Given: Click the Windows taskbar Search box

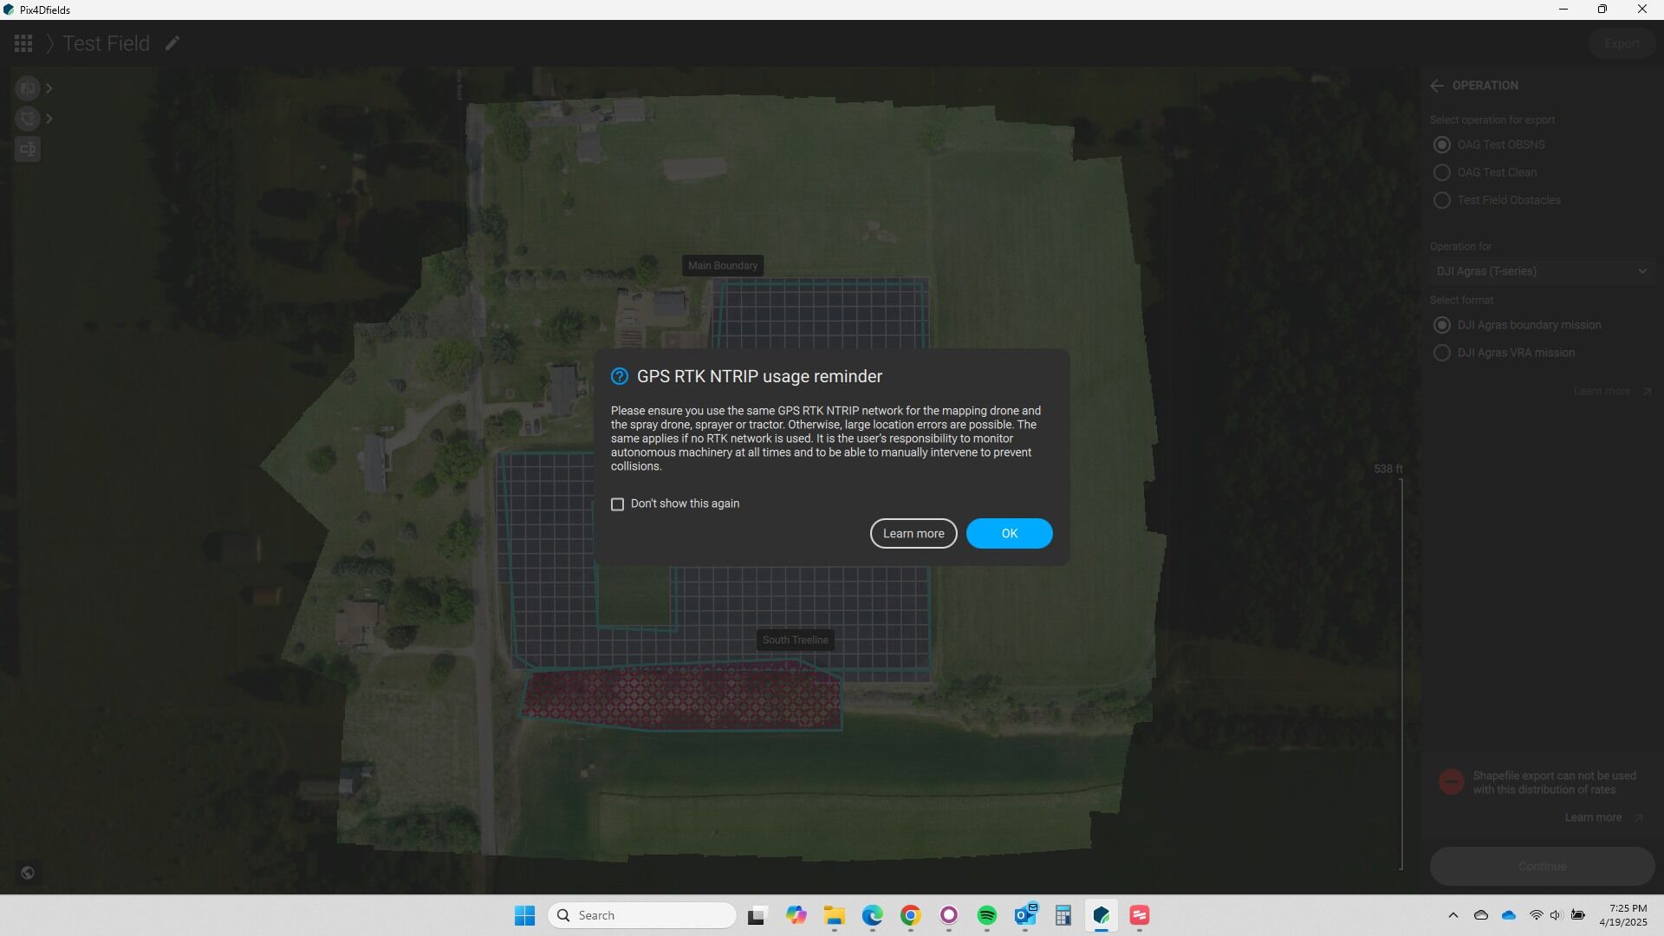Looking at the screenshot, I should pyautogui.click(x=641, y=915).
